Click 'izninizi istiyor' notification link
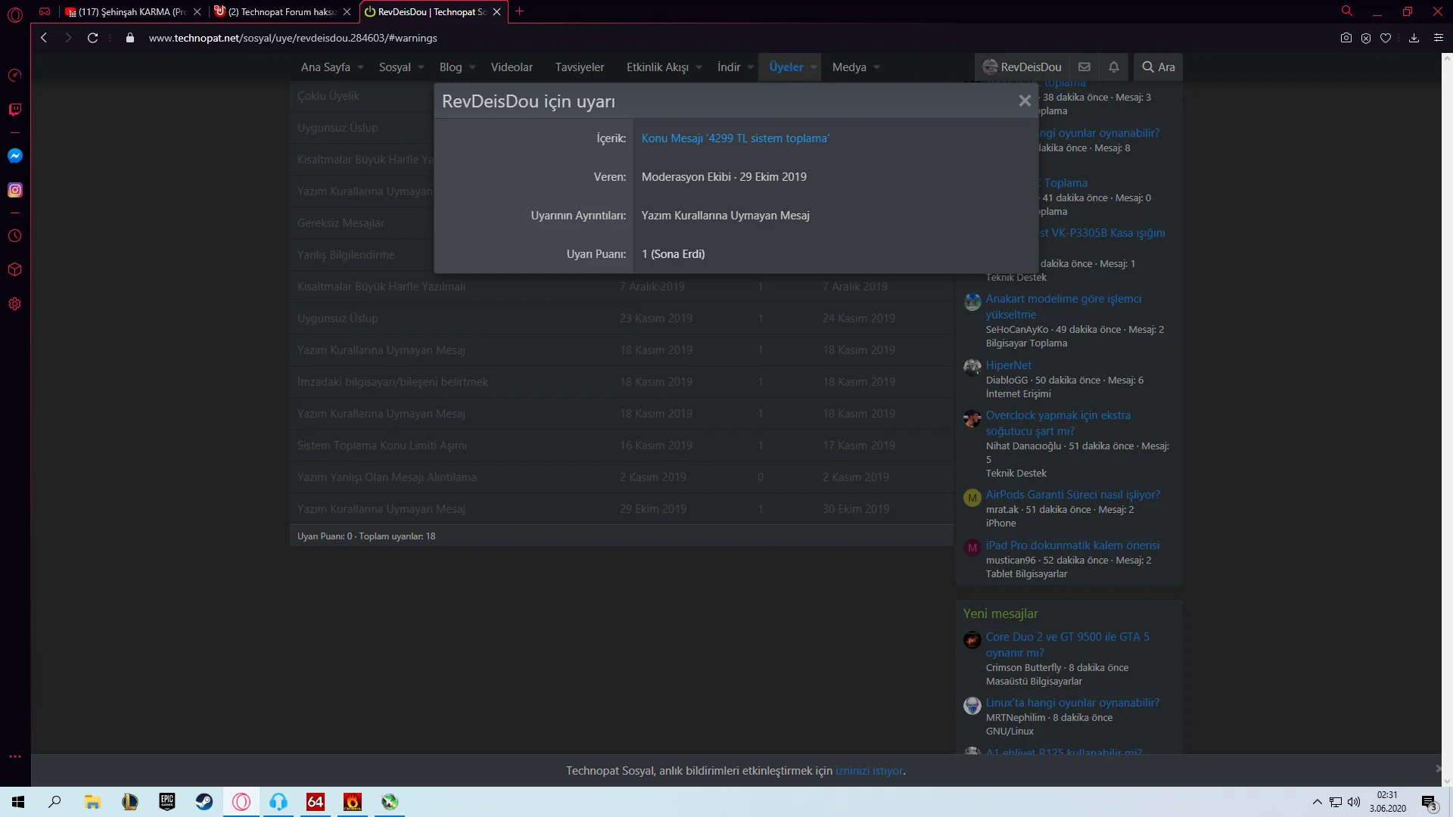The image size is (1453, 817). pyautogui.click(x=869, y=771)
